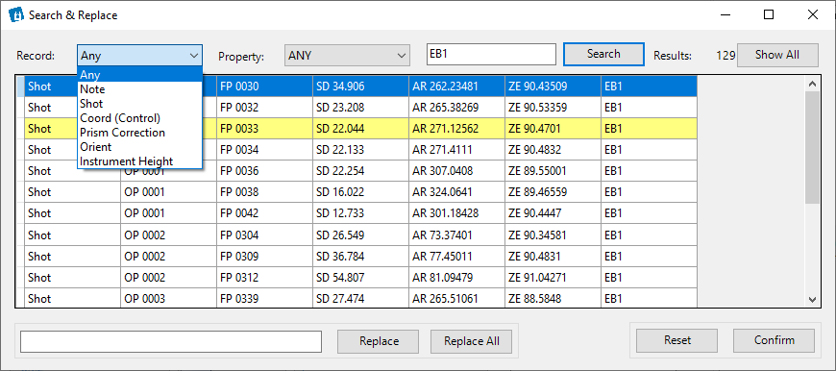The width and height of the screenshot is (836, 371).
Task: Select cell FP 0339
Action: click(264, 298)
